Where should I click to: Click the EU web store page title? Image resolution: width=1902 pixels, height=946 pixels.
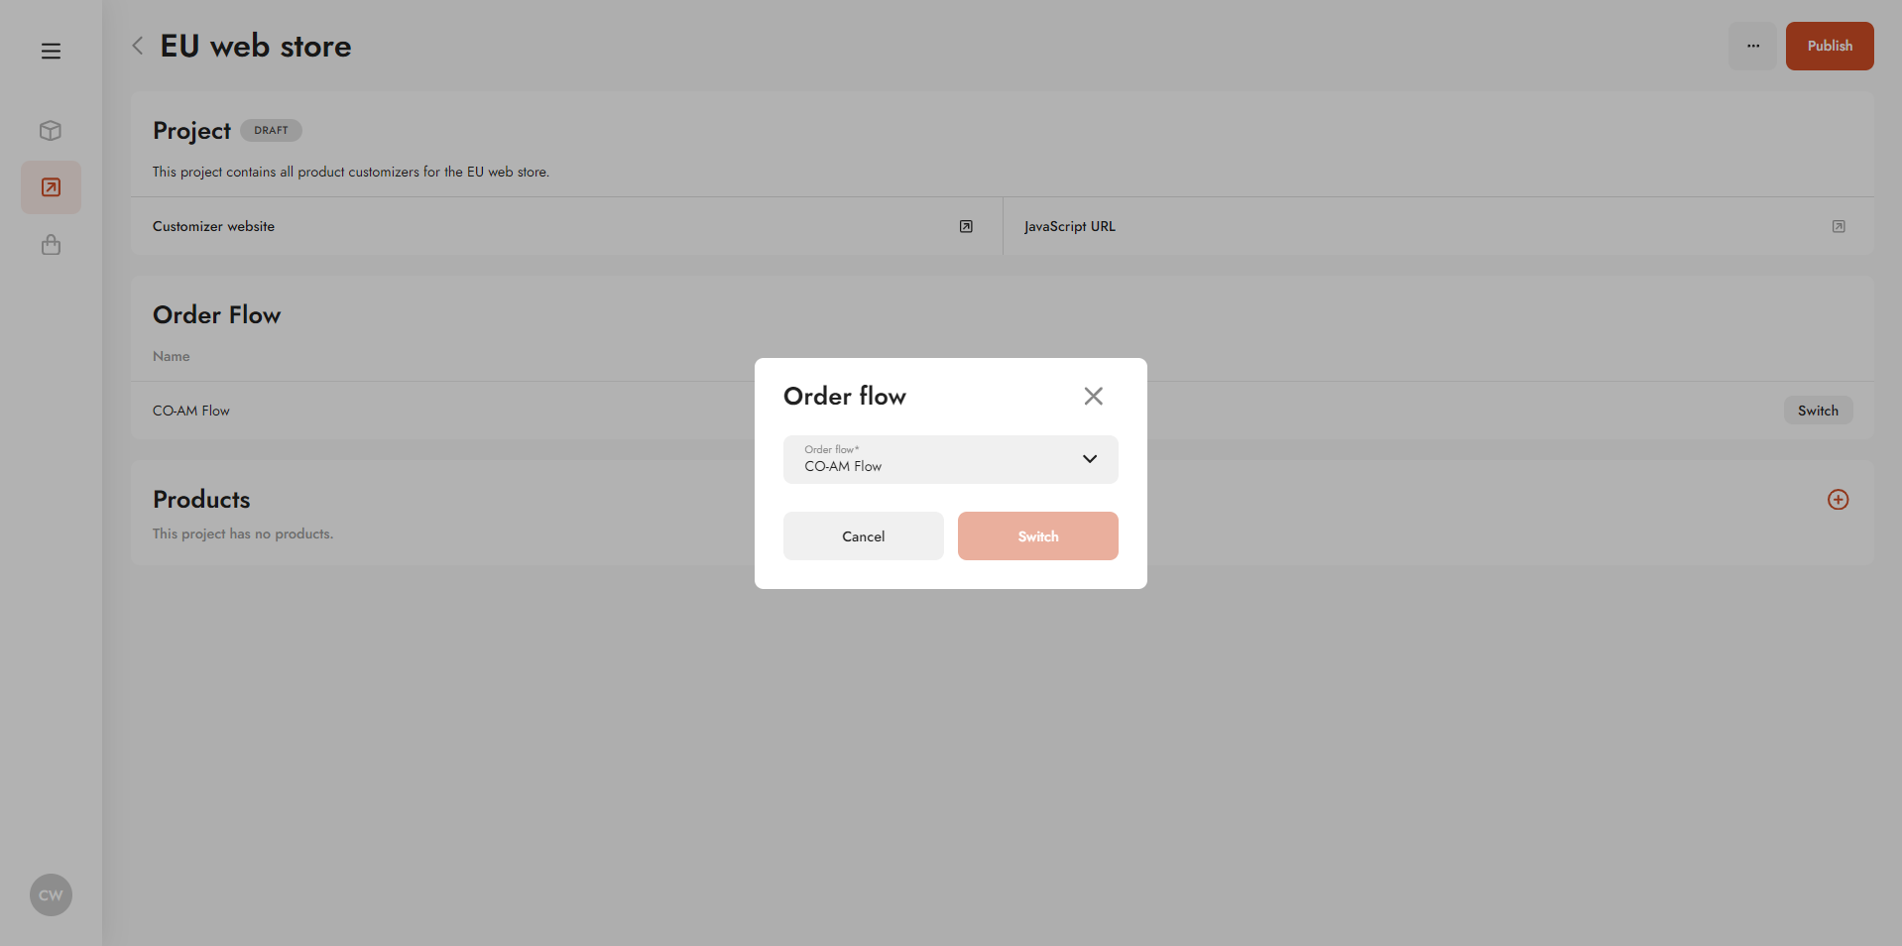pos(256,46)
